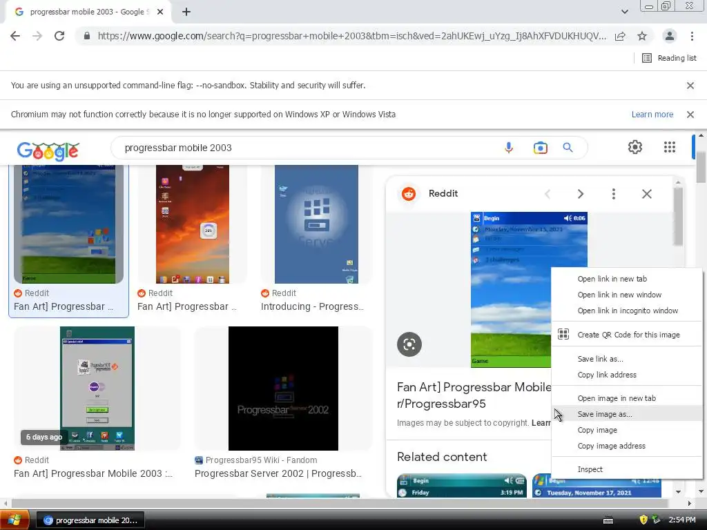This screenshot has height=530, width=707.
Task: Open the 6 days ago Reddit thumbnail
Action: pos(97,389)
